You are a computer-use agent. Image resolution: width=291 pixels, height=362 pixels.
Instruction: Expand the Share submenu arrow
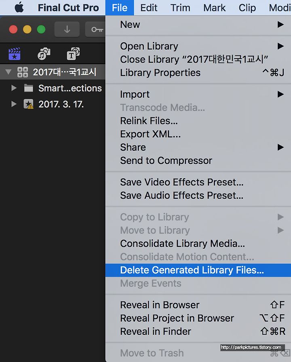(x=280, y=147)
